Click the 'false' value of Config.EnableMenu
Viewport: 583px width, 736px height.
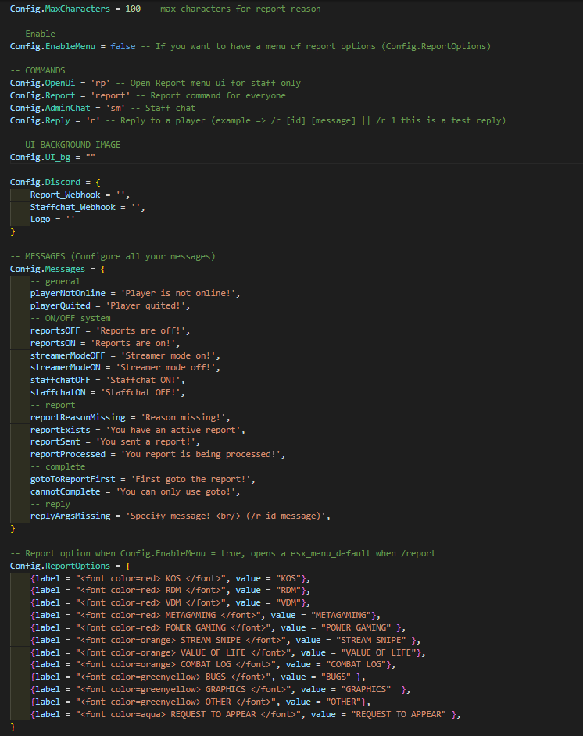[123, 46]
